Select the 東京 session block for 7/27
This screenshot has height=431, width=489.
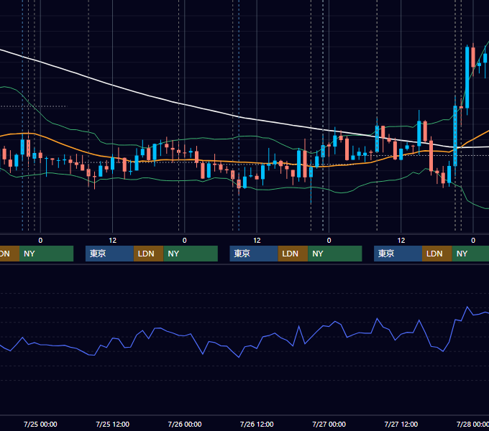(398, 254)
